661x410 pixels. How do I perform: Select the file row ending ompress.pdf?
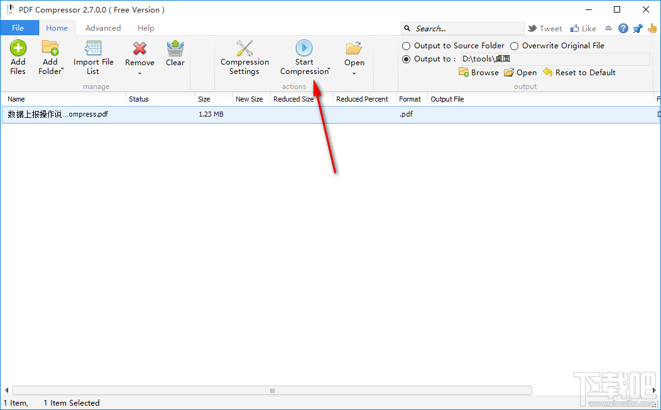[x=330, y=114]
